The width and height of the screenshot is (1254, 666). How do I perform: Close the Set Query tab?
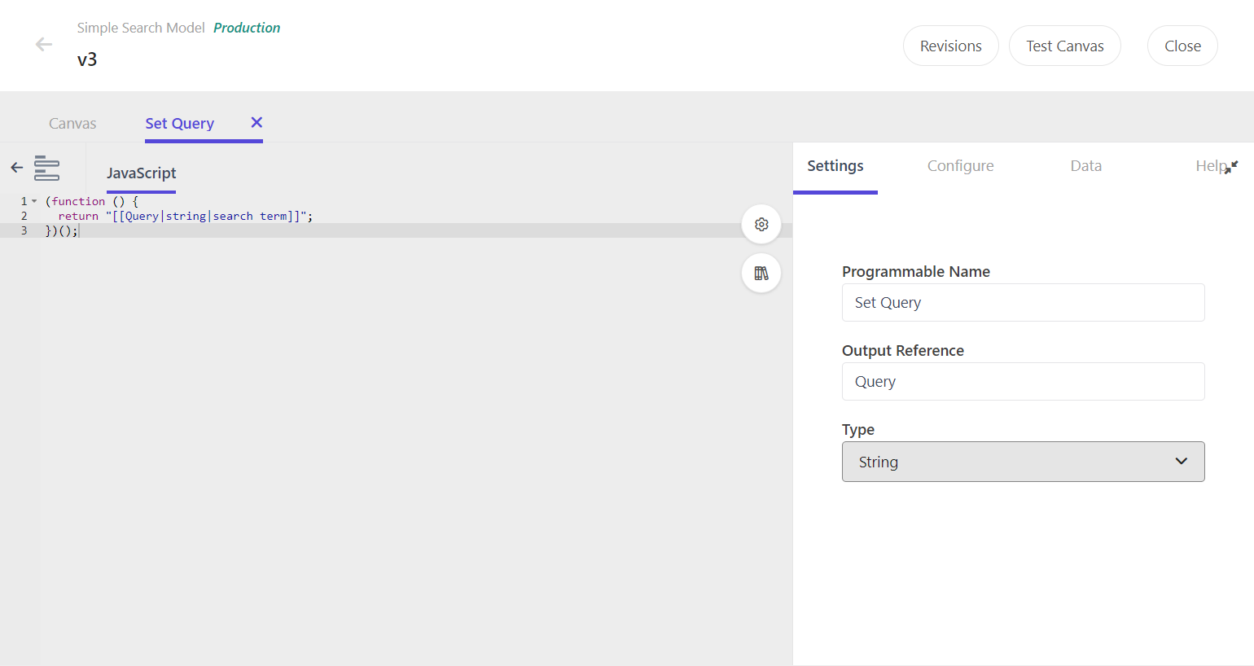(256, 121)
